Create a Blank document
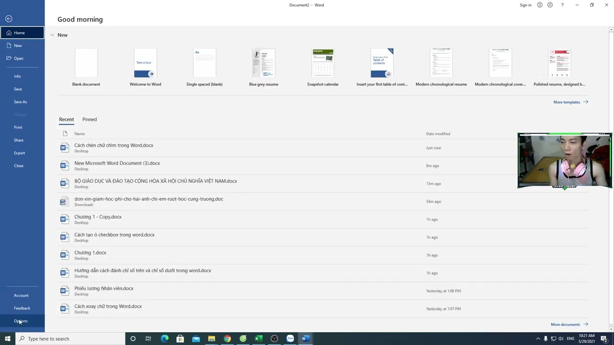The width and height of the screenshot is (614, 345). coord(86,67)
